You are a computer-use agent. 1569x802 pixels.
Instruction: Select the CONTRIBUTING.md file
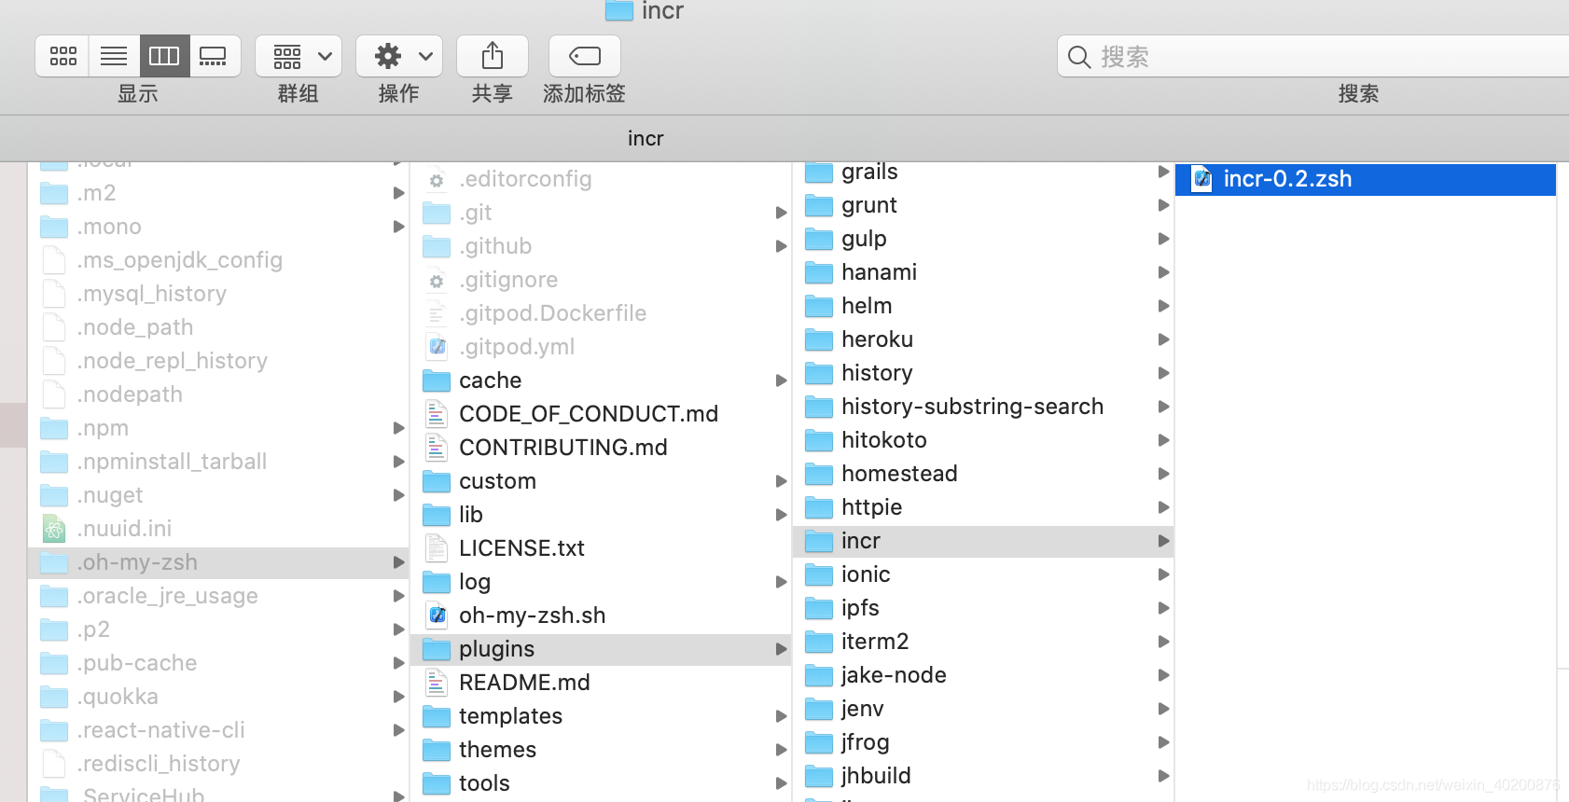pos(602,448)
